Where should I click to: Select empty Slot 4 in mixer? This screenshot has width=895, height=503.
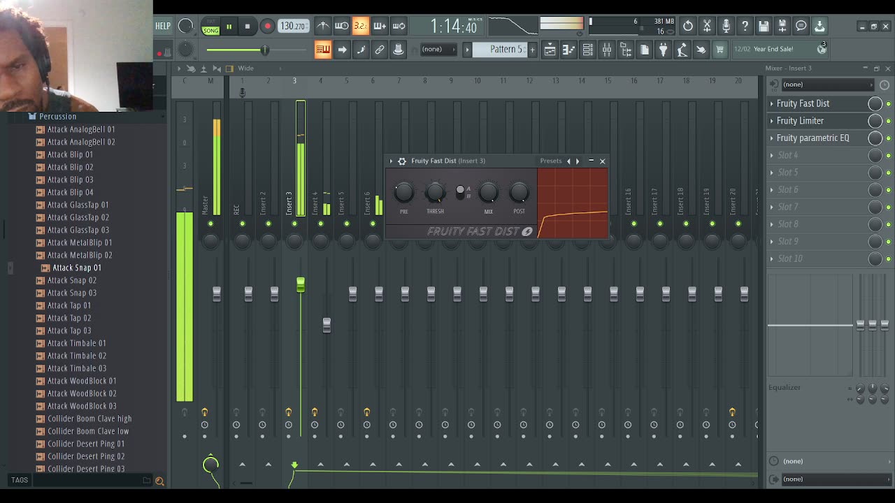(x=817, y=155)
